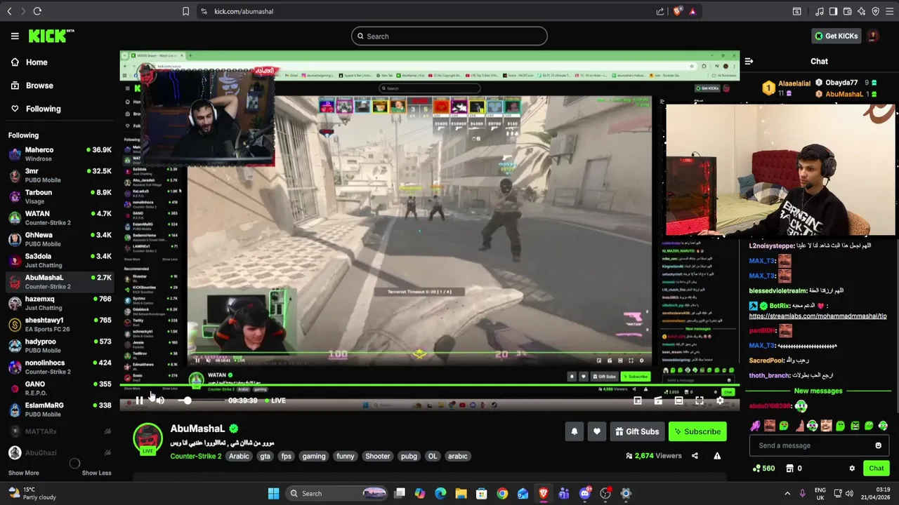Click the Gift Subs button
Image resolution: width=899 pixels, height=505 pixels.
(637, 431)
